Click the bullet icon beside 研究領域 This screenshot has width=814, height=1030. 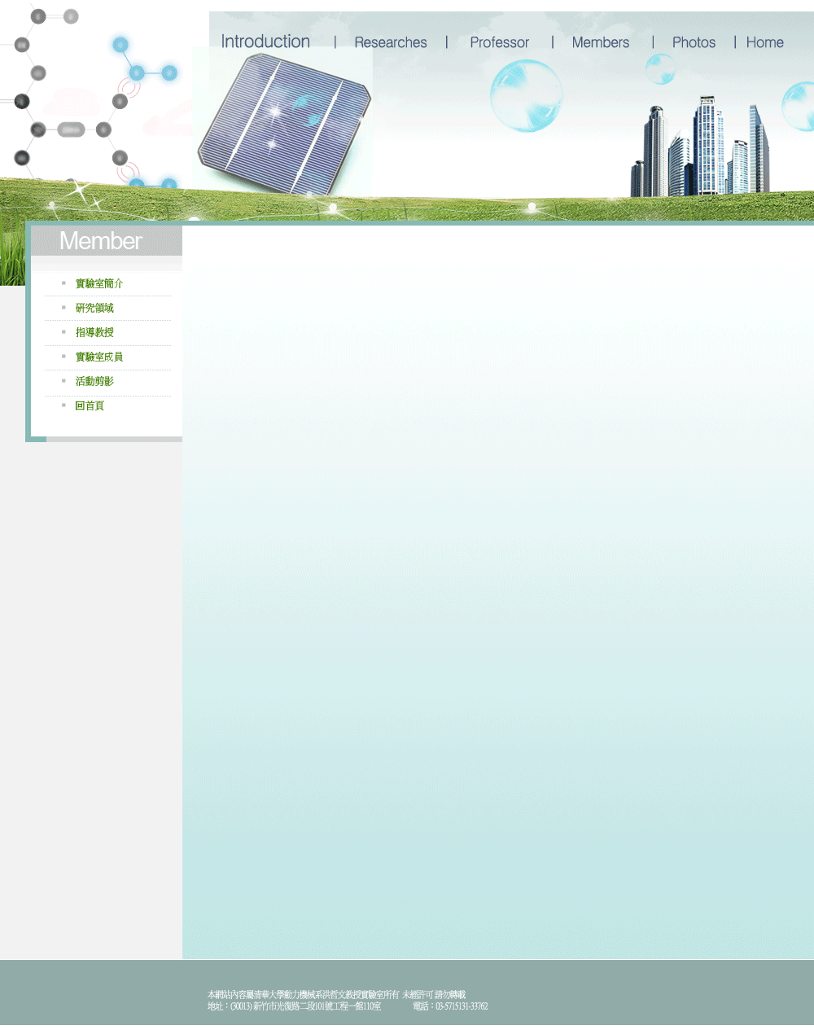[x=63, y=308]
